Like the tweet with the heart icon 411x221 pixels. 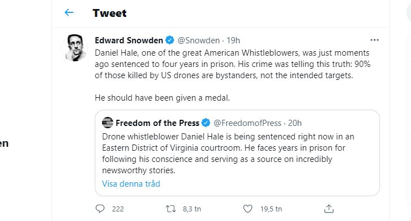(248, 209)
